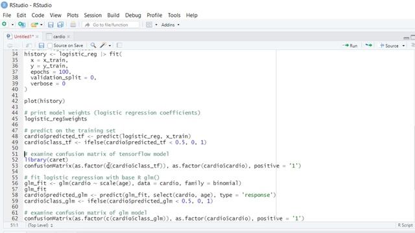Click the Show in new window icon

(x=29, y=45)
